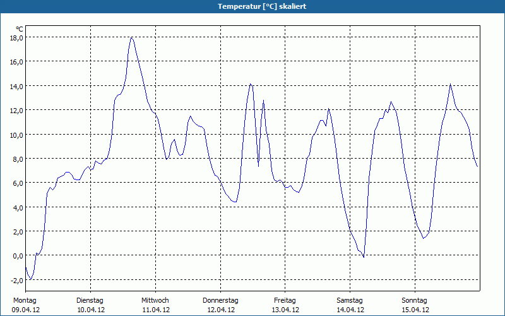Click the chart title 'Temperatur [°C] skaliert'
The height and width of the screenshot is (316, 505).
262,6
